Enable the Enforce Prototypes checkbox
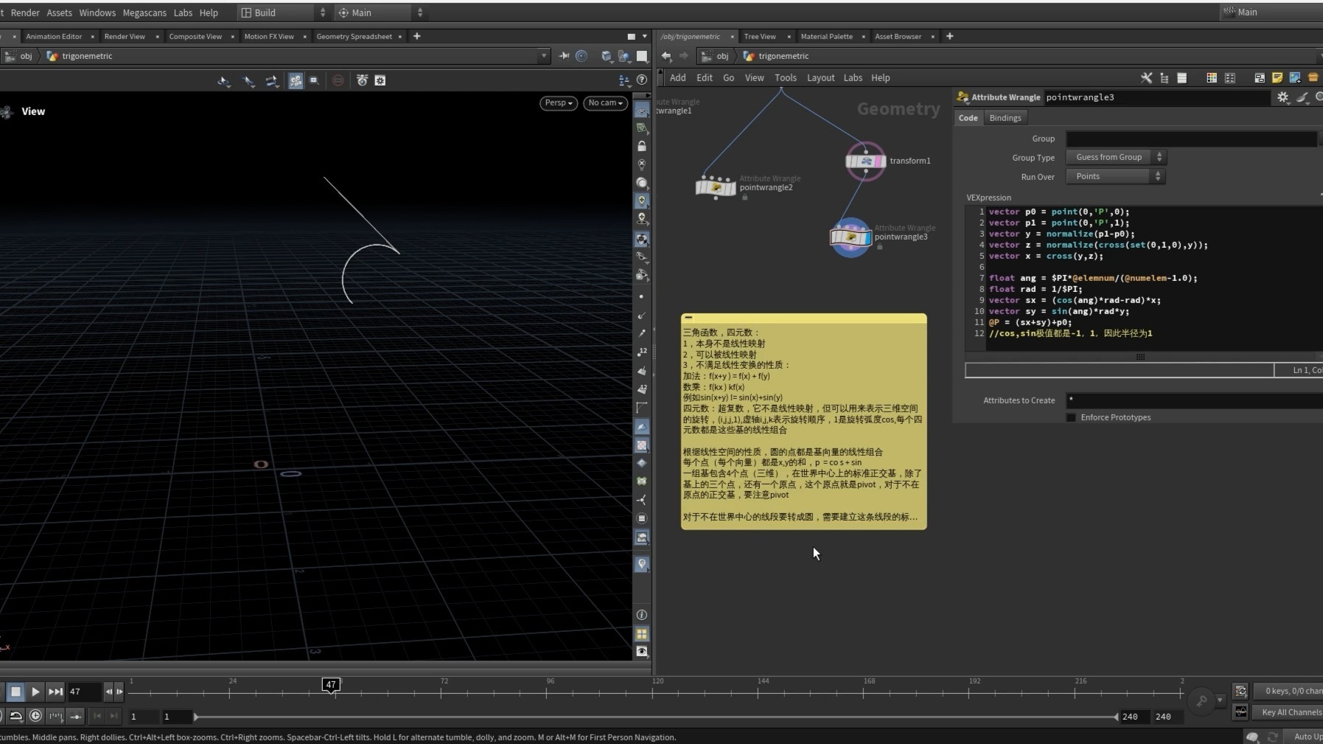Image resolution: width=1323 pixels, height=744 pixels. (x=1071, y=417)
